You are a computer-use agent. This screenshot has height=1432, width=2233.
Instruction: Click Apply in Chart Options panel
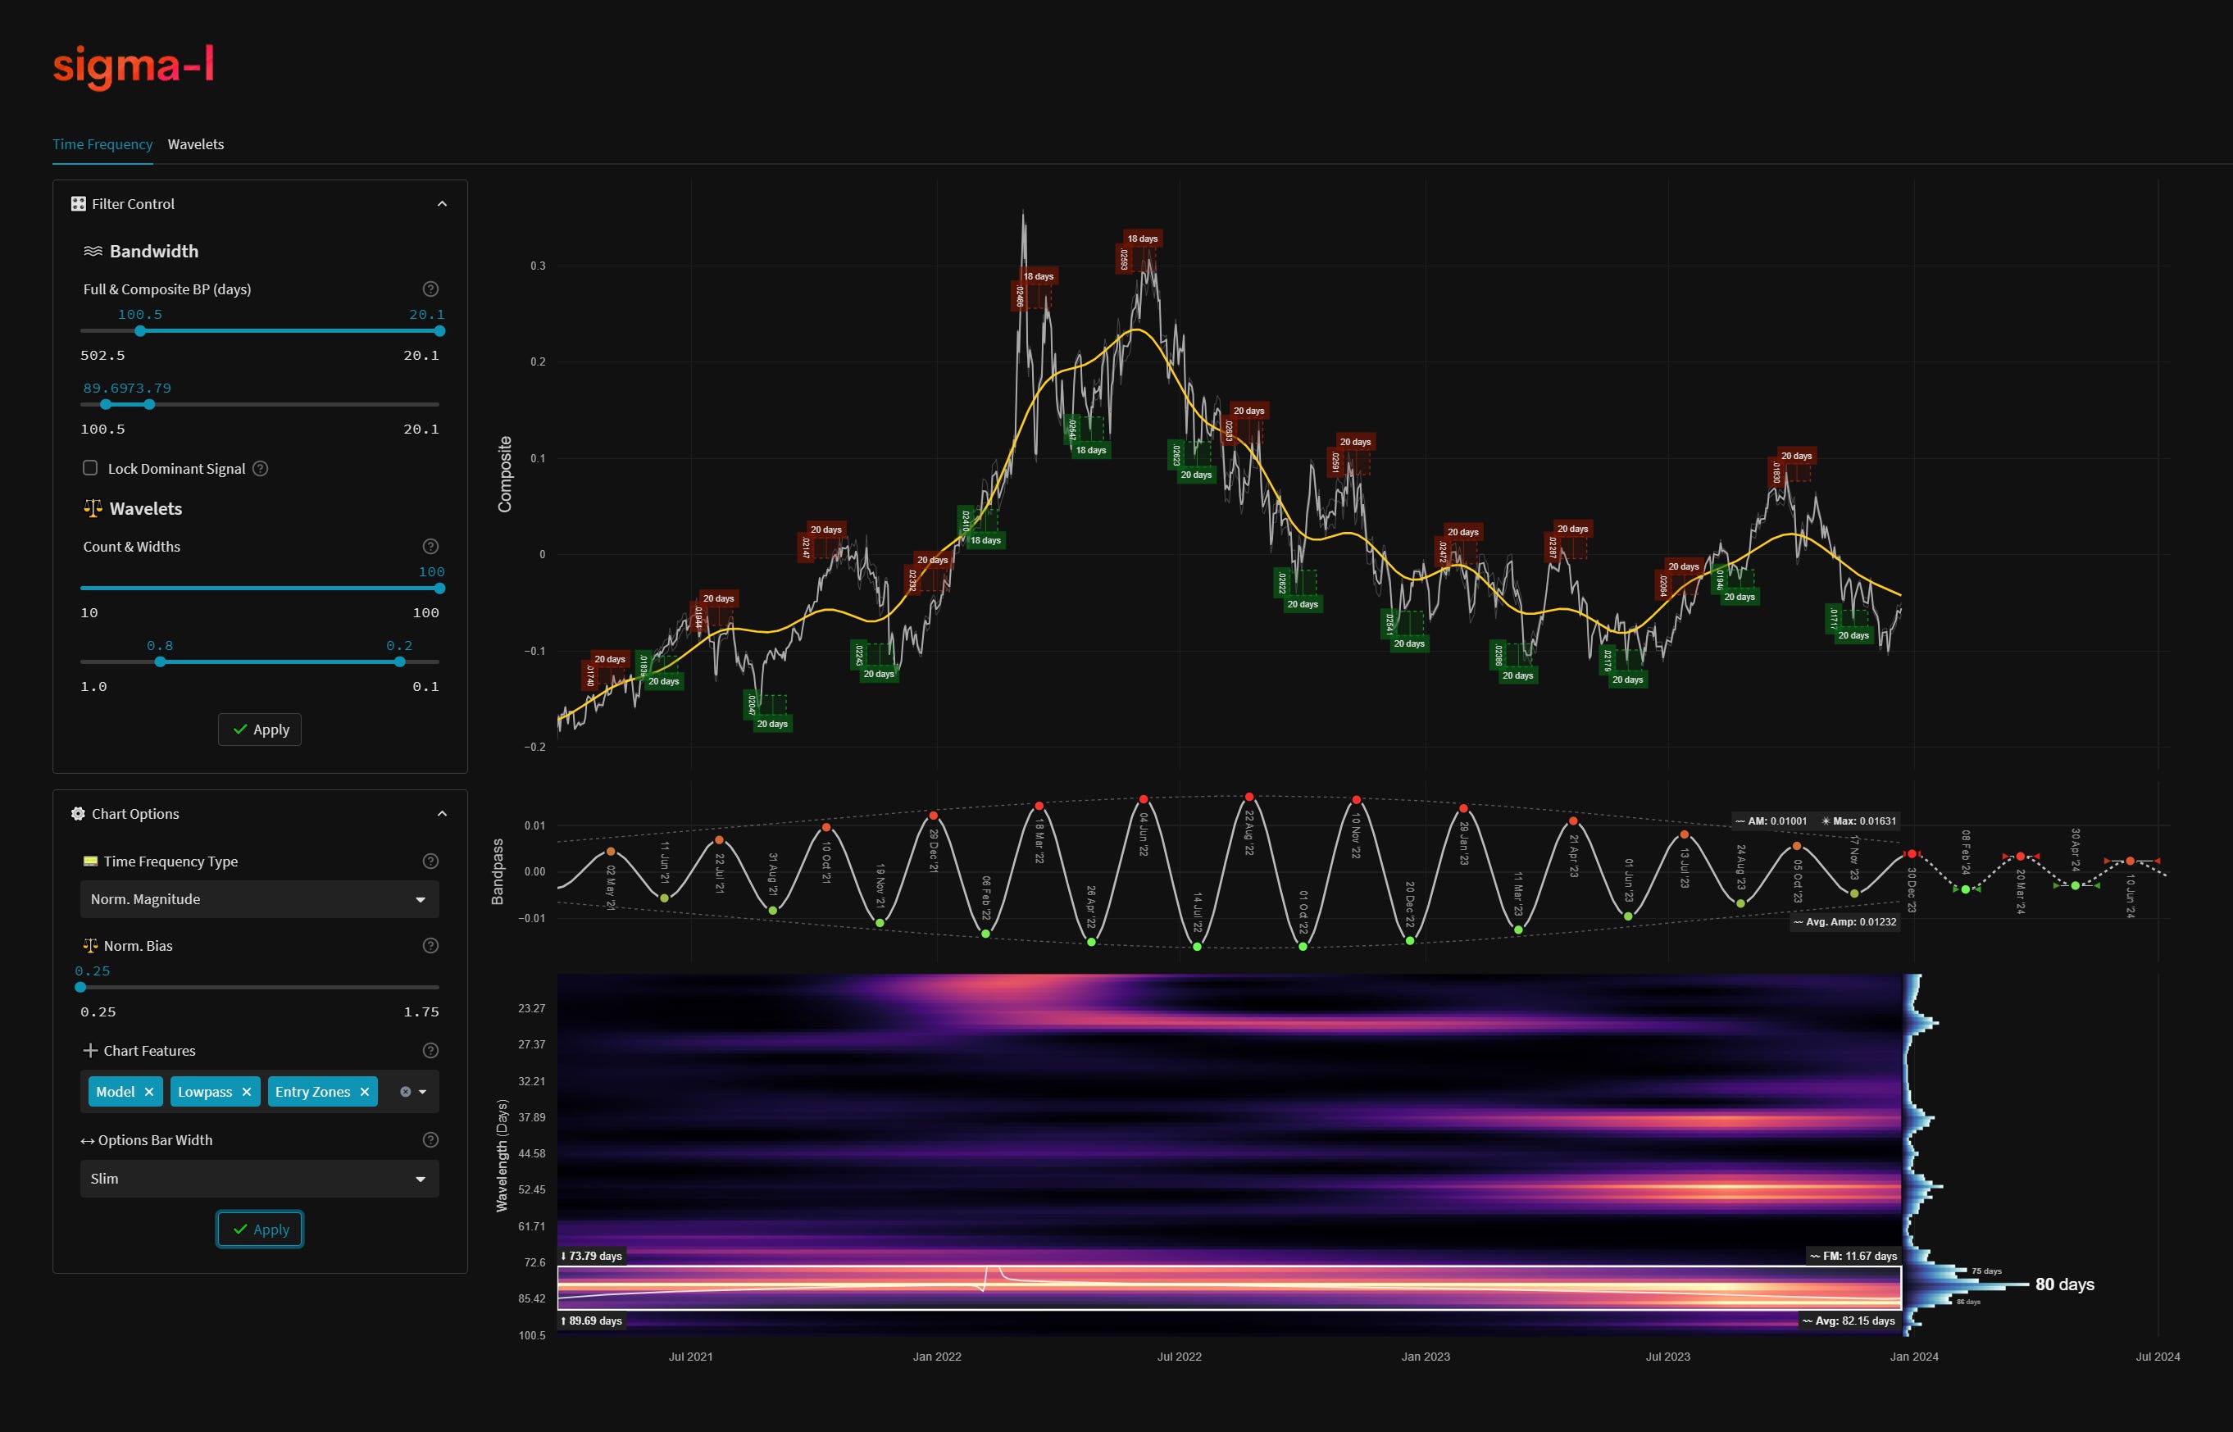point(259,1230)
